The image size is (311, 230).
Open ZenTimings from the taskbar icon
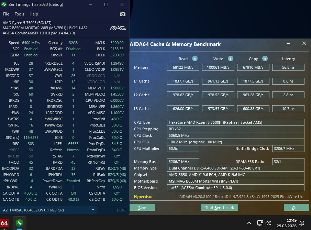20,223
